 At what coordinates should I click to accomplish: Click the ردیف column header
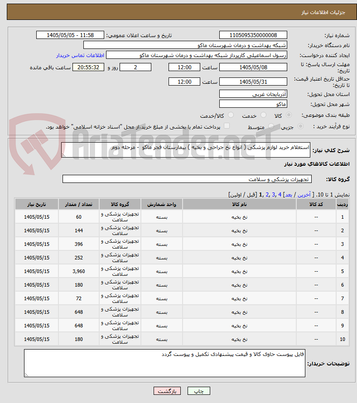point(343,204)
